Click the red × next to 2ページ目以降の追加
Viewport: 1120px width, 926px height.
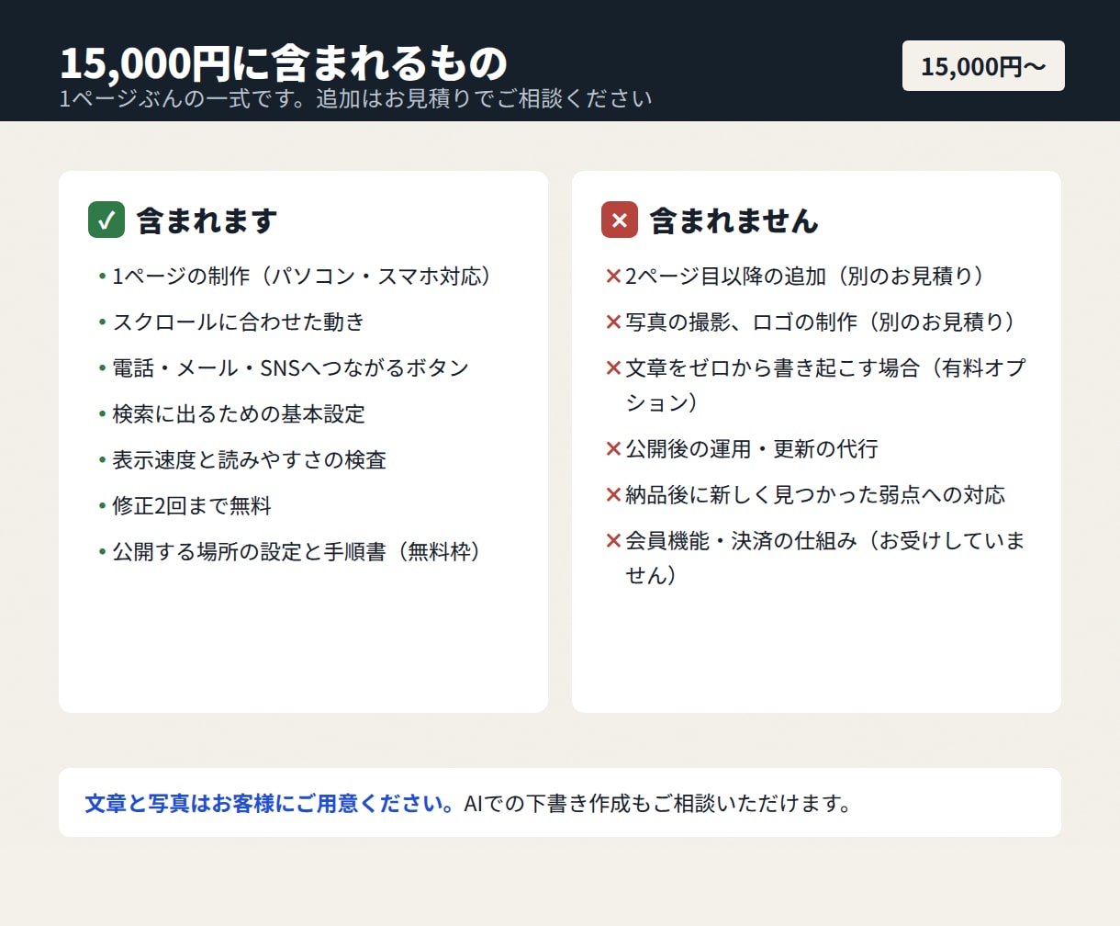point(614,276)
